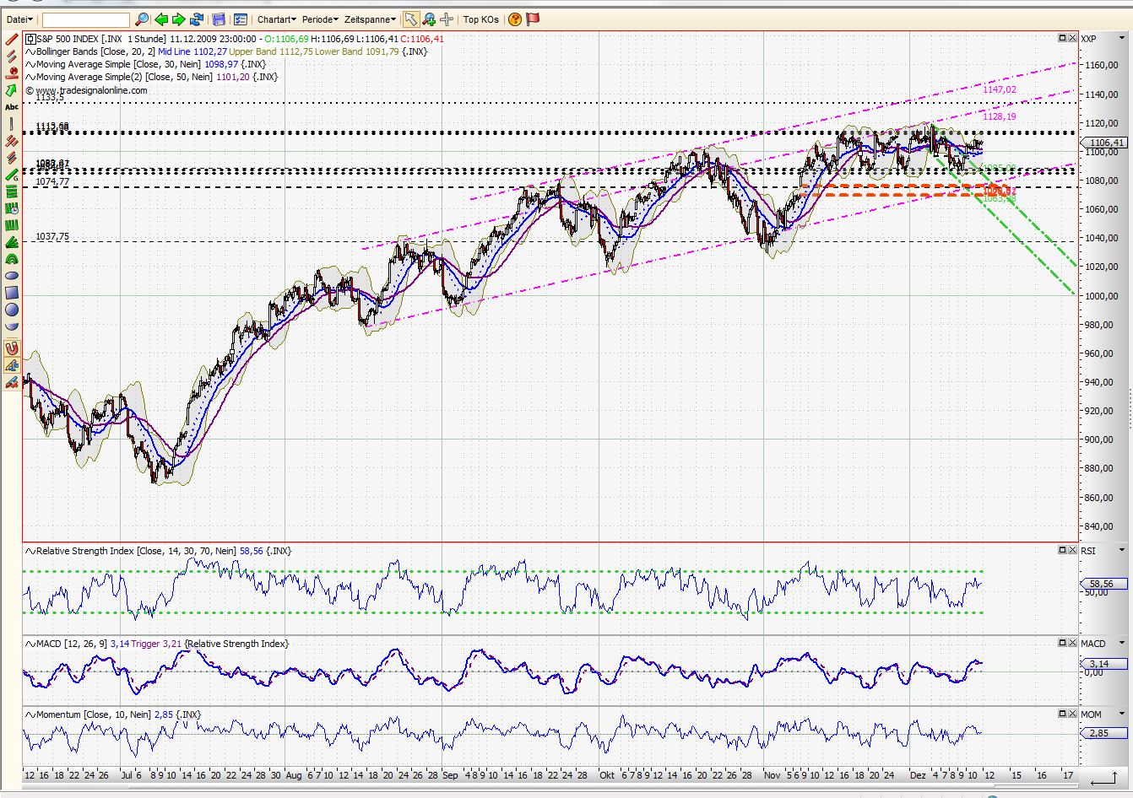The height and width of the screenshot is (798, 1133).
Task: Click the red flag marker icon
Action: pyautogui.click(x=533, y=19)
